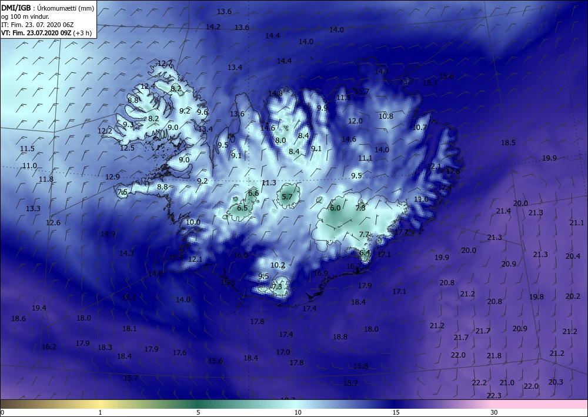
Task: Click the 19.4 map value
Action: (39, 308)
